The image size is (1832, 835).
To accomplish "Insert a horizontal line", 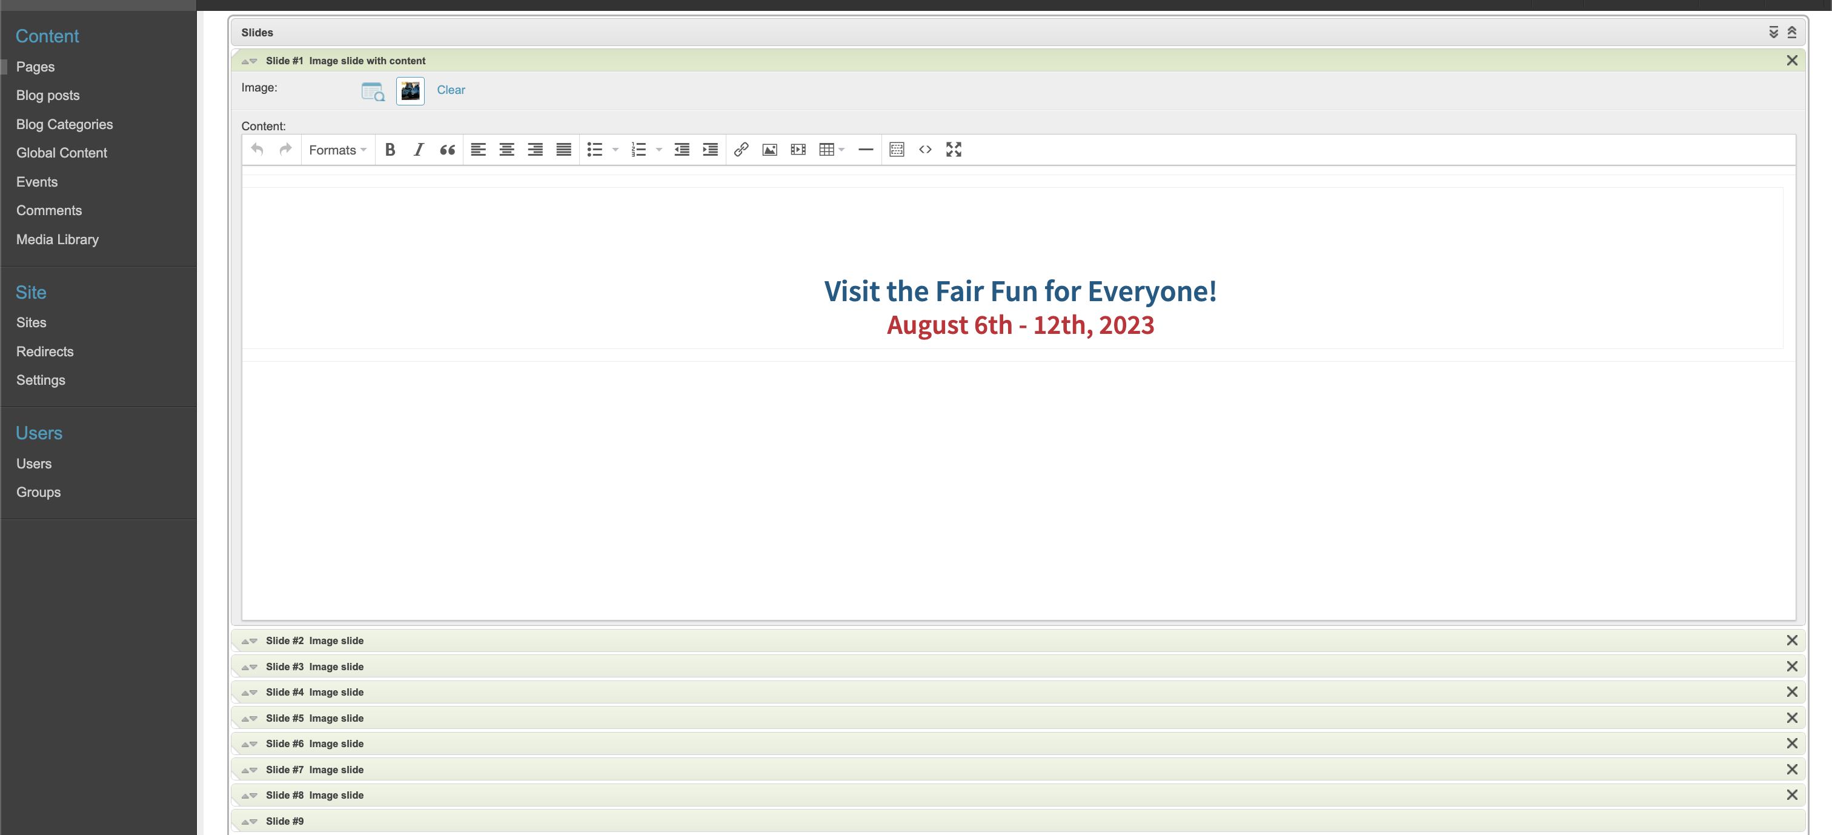I will [x=866, y=149].
